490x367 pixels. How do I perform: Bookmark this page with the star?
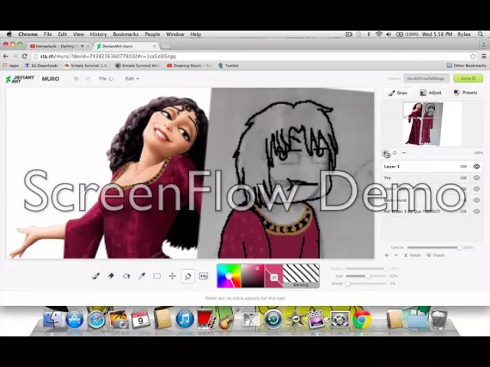click(473, 56)
